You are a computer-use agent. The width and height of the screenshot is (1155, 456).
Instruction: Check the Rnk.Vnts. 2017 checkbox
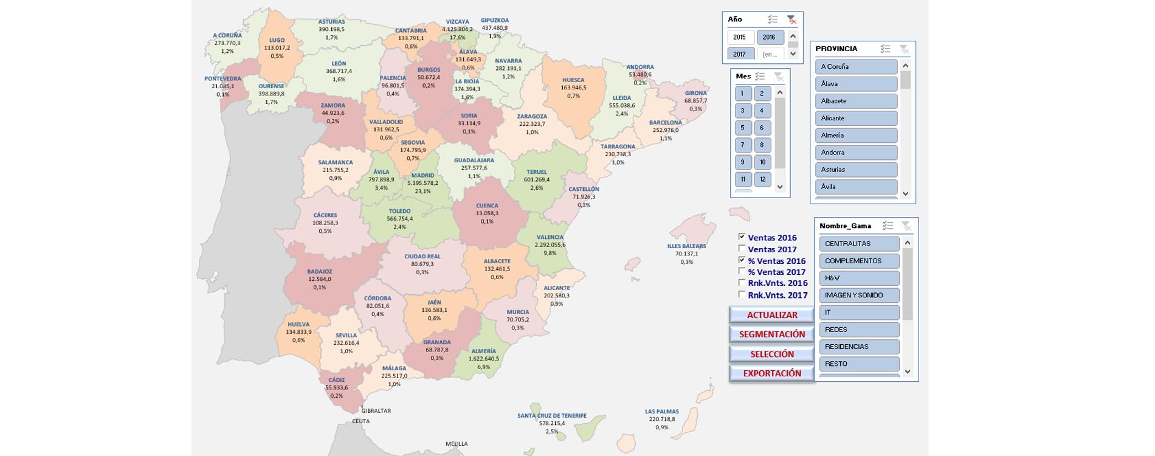(x=742, y=294)
